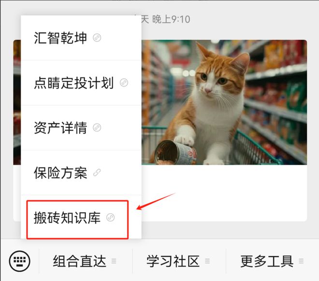Tap mini-program icon beside 资产详情

97,128
